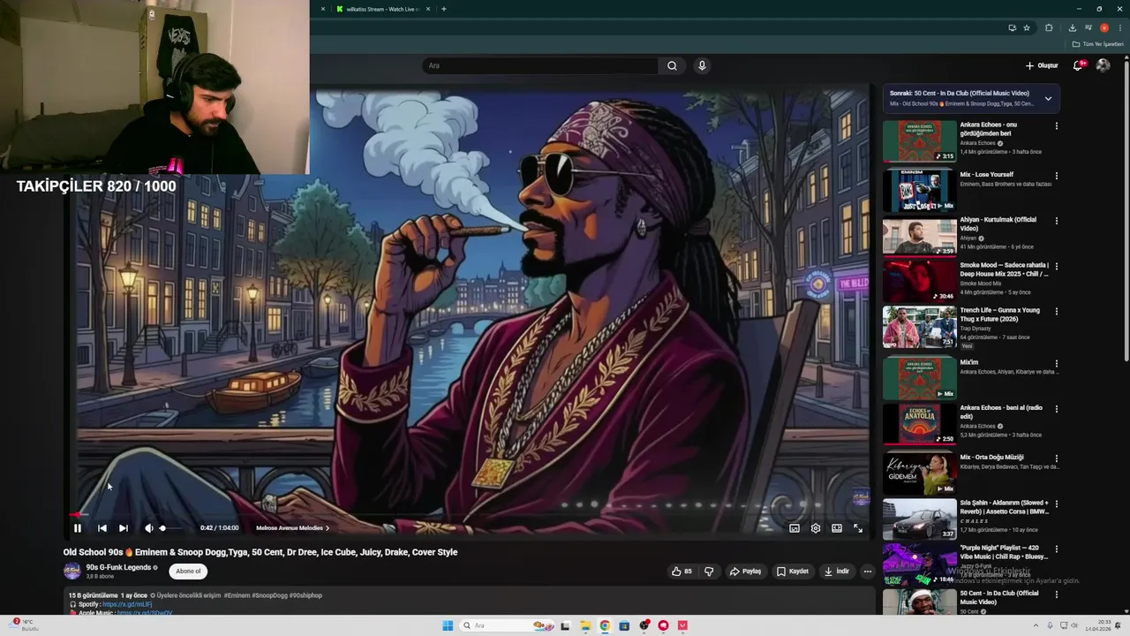Mute the video volume speaker icon
Screen dimensions: 1130x636
148,528
